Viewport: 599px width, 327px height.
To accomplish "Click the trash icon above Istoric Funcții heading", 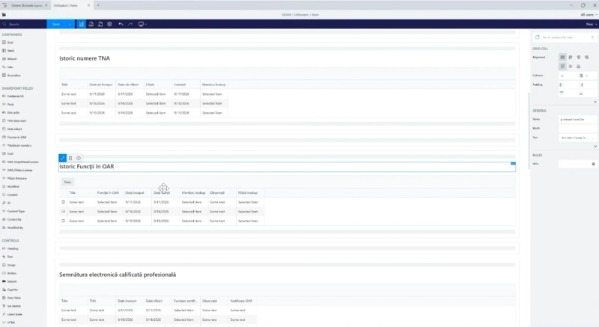I will tap(70, 158).
